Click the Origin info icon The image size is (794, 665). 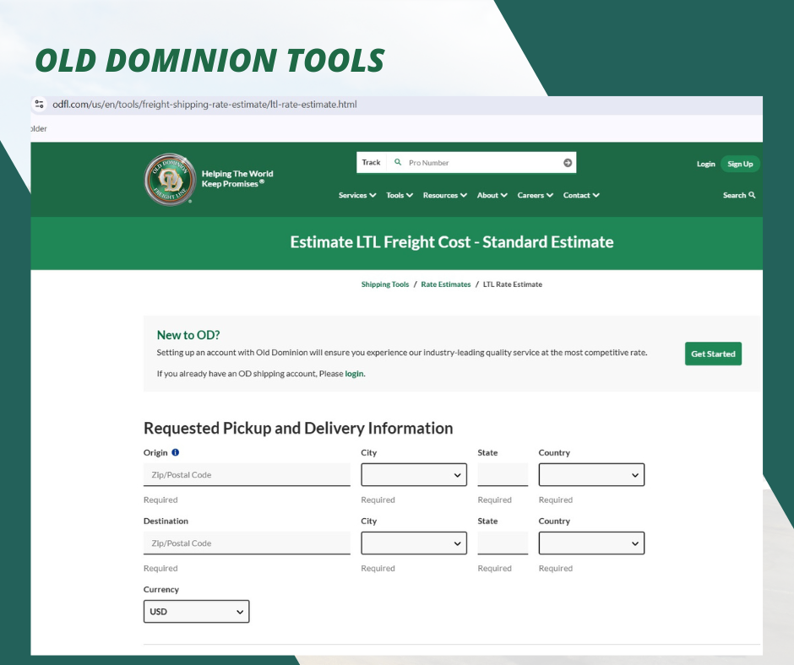pos(175,452)
